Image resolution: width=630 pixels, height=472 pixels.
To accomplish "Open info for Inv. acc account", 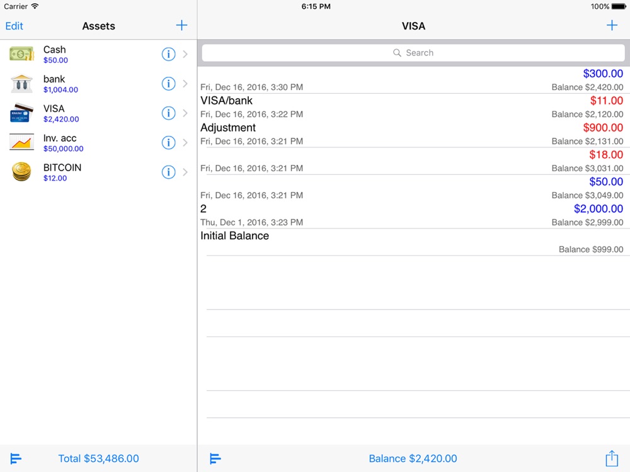I will point(168,142).
